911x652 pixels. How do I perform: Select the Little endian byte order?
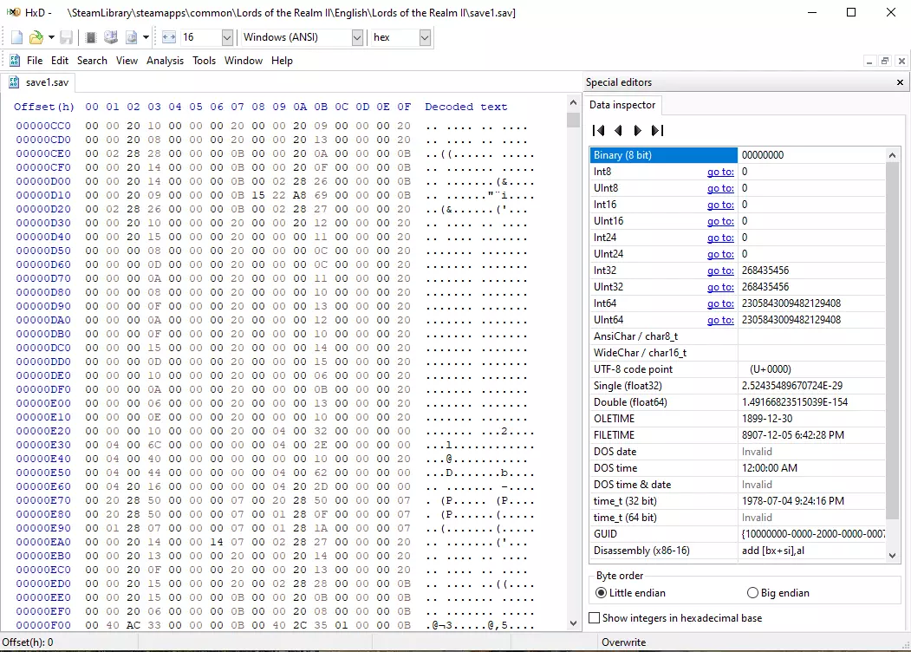pyautogui.click(x=602, y=593)
